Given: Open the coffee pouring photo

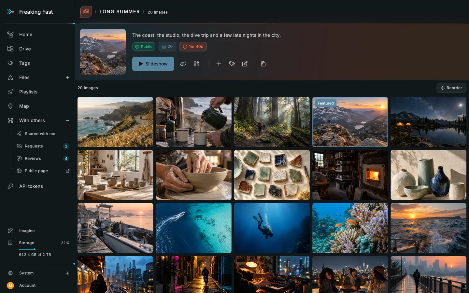Looking at the screenshot, I should click(x=193, y=122).
